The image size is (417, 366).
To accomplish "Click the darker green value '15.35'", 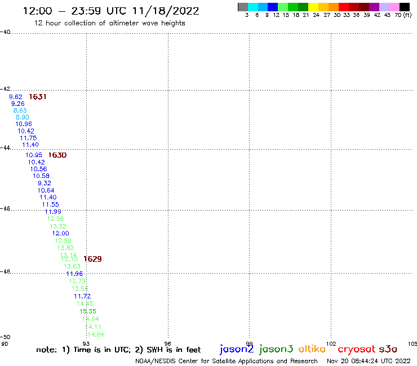I will pos(88,311).
